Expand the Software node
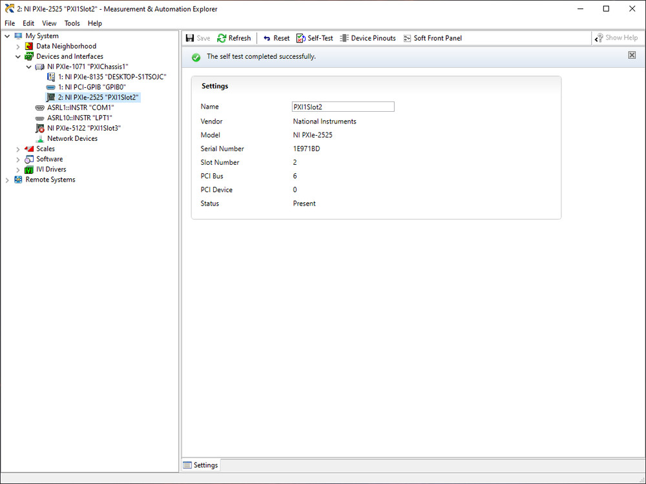The image size is (646, 484). pyautogui.click(x=17, y=160)
